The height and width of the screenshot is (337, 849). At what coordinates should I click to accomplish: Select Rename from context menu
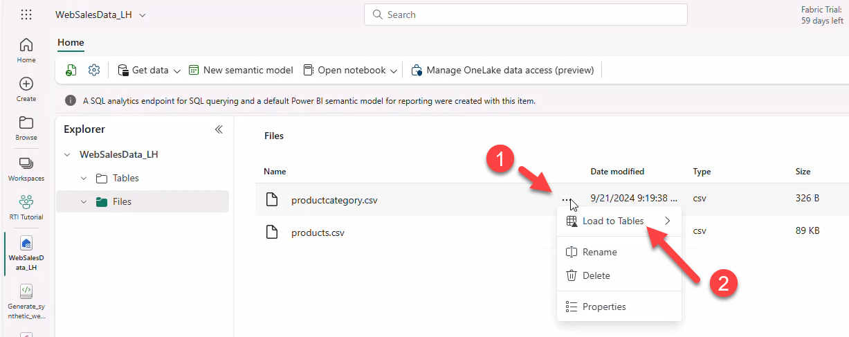[599, 252]
